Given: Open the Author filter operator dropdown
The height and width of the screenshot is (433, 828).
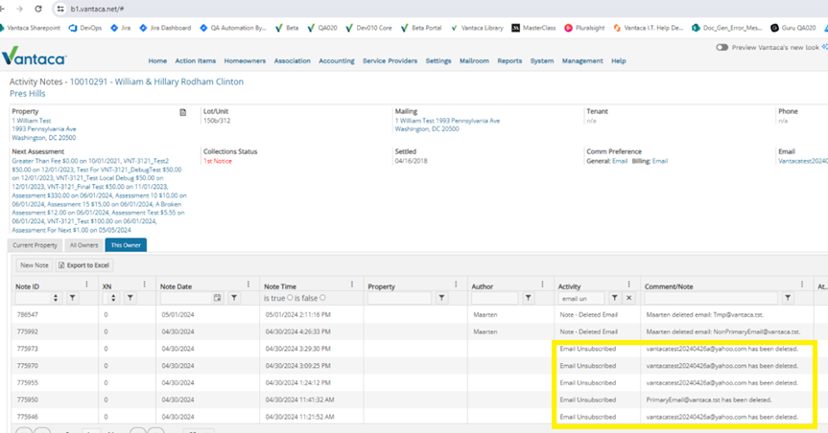Looking at the screenshot, I should [x=528, y=298].
